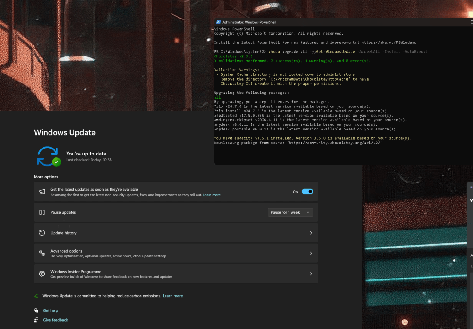Open the Give feedback link
473x329 pixels.
click(55, 320)
